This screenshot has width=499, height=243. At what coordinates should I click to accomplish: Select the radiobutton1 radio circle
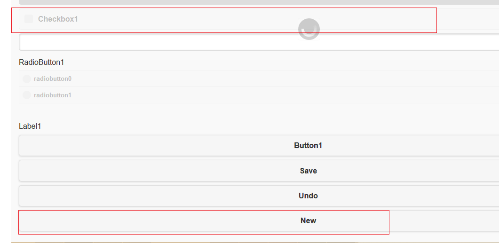pos(27,95)
